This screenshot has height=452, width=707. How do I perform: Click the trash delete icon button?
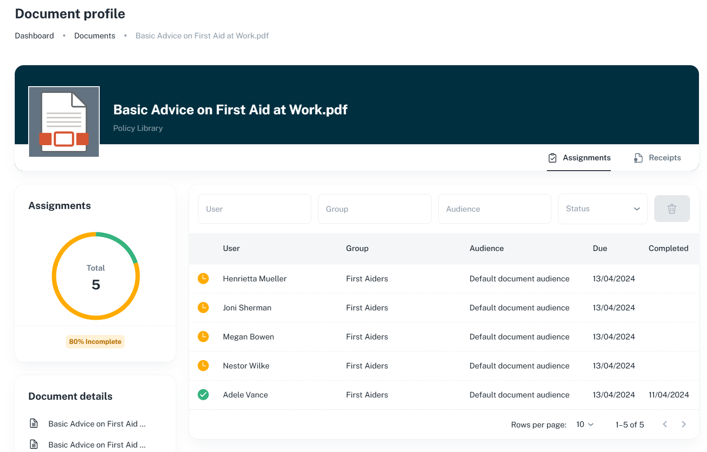[671, 209]
